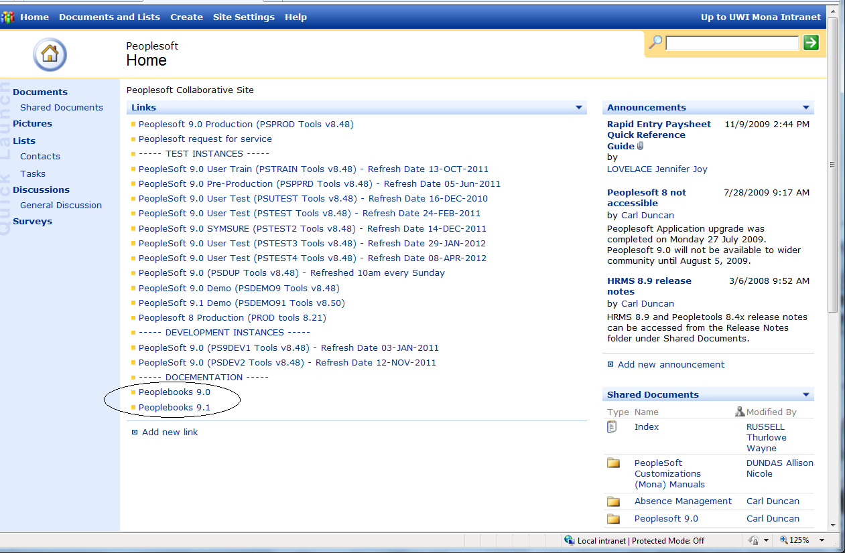This screenshot has width=845, height=553.
Task: Click Add new announcement text
Action: (x=671, y=365)
